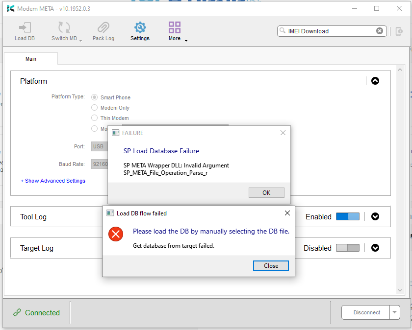This screenshot has height=330, width=412.
Task: Click Show Advanced Settings link
Action: 53,181
